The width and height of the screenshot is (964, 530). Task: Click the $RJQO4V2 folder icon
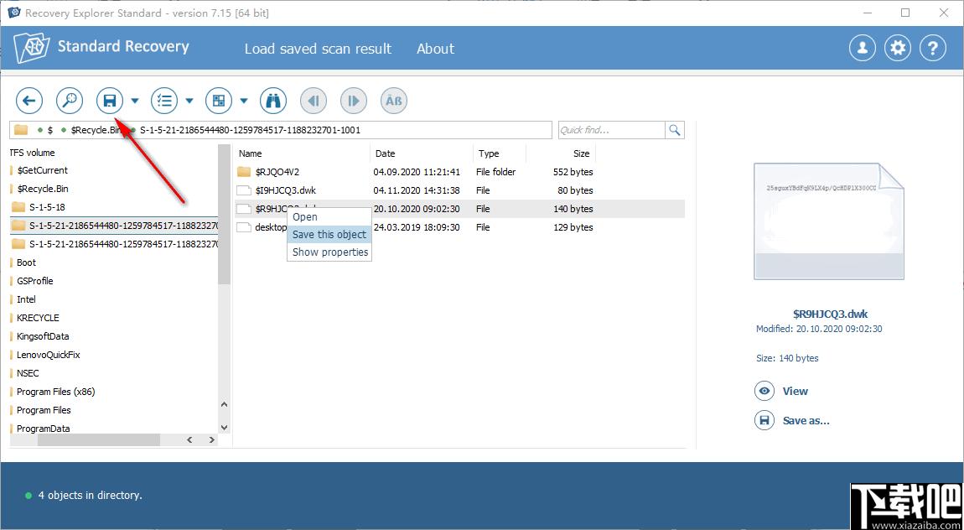pyautogui.click(x=244, y=172)
